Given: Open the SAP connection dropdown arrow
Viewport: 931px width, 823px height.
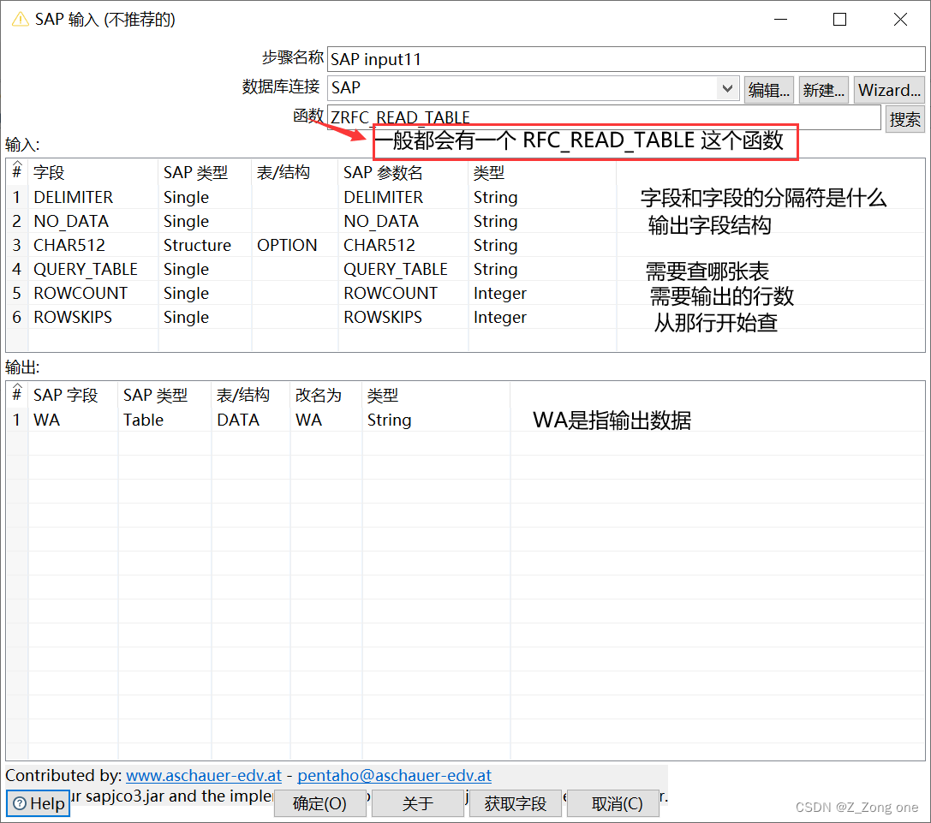Looking at the screenshot, I should (x=726, y=88).
